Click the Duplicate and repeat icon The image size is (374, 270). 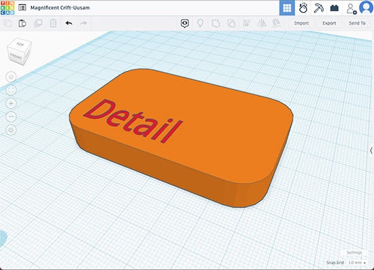click(x=38, y=23)
